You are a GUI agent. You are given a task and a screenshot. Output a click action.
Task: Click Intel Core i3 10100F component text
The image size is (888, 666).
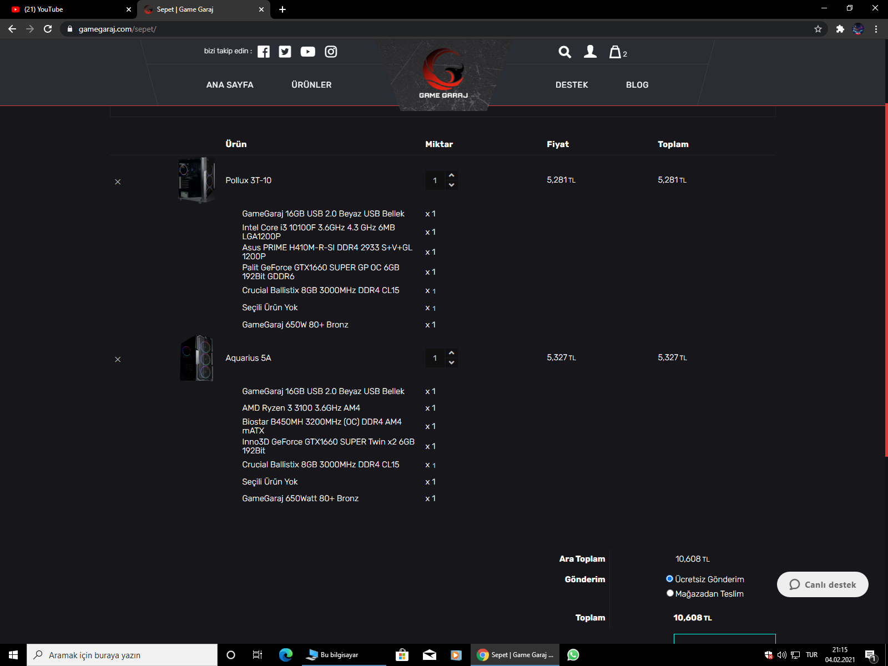coord(319,232)
